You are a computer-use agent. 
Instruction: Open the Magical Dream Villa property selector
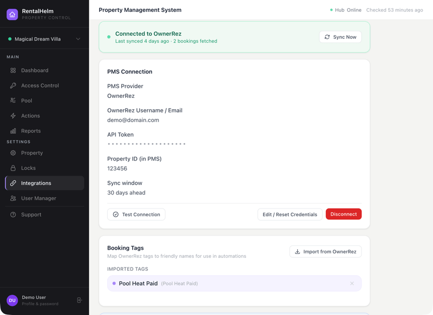44,39
